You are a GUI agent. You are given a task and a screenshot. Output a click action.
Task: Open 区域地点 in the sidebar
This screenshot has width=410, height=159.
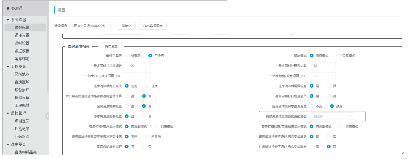(22, 74)
